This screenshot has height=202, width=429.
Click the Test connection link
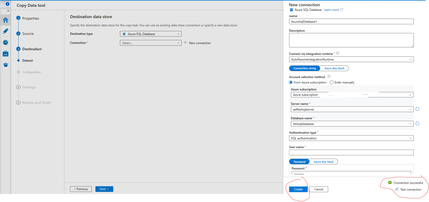(x=411, y=190)
